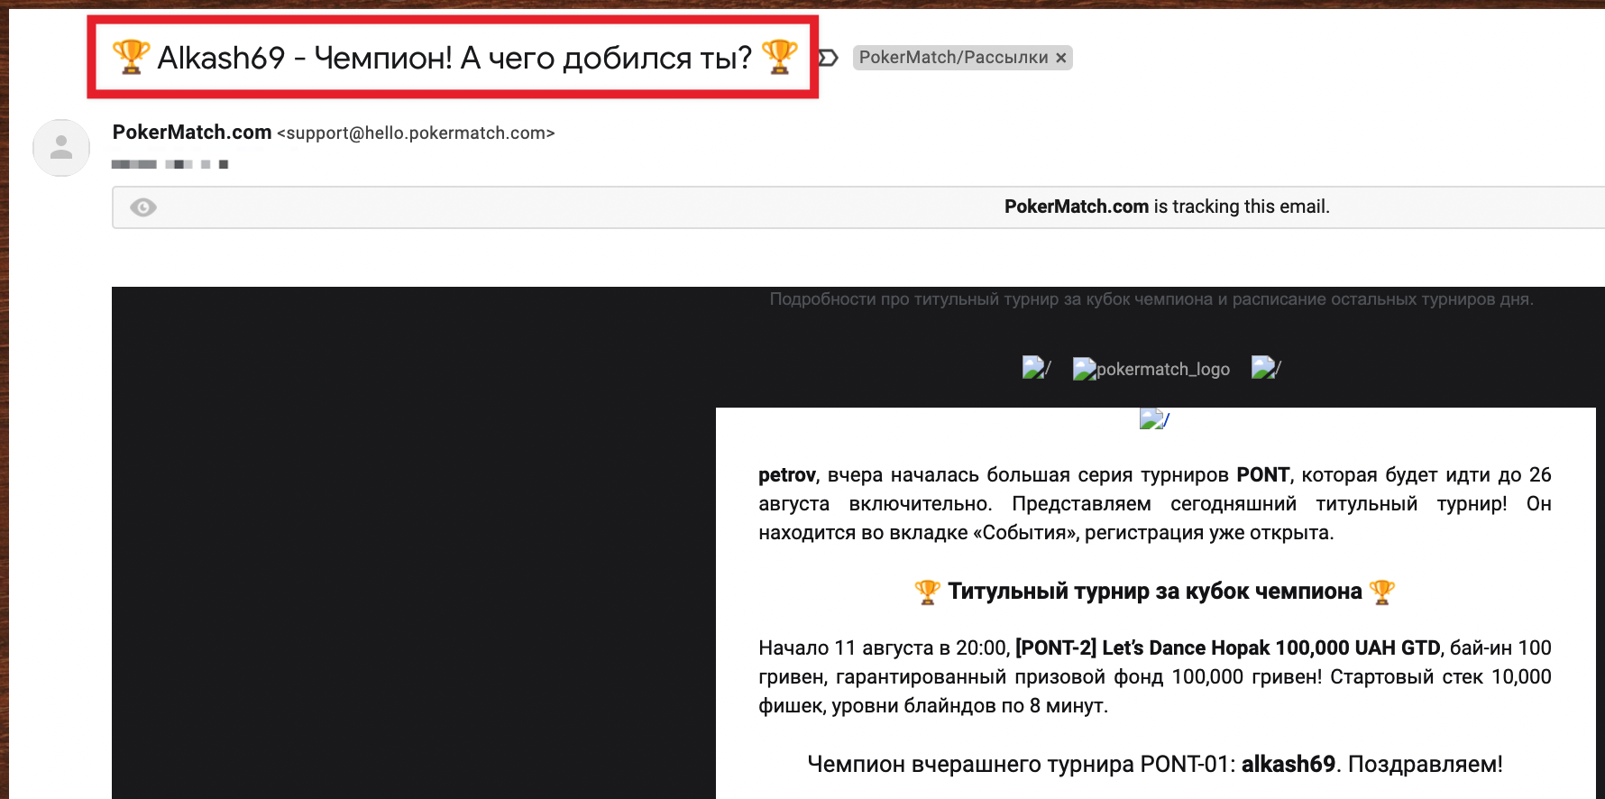Click the sender avatar icon
The width and height of the screenshot is (1605, 799).
pos(61,148)
